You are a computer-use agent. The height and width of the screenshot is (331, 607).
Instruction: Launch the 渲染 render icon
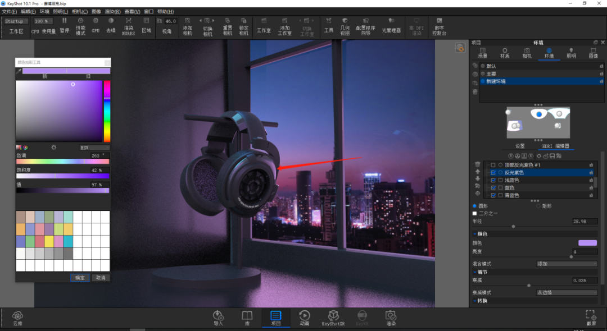pyautogui.click(x=391, y=318)
